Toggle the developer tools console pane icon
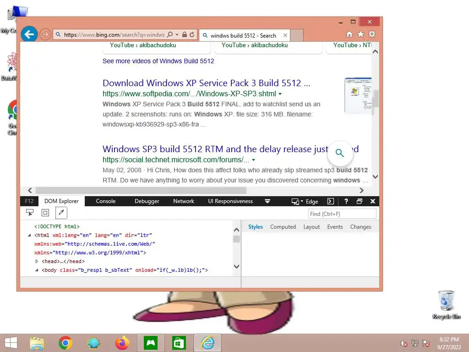Screen dimensions: 469x352 tap(331, 202)
